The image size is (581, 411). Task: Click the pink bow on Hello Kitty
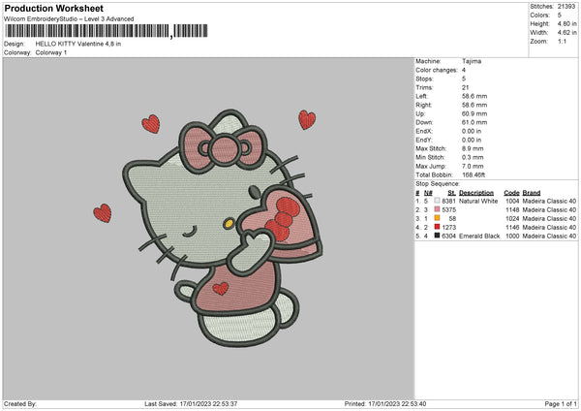(x=226, y=143)
